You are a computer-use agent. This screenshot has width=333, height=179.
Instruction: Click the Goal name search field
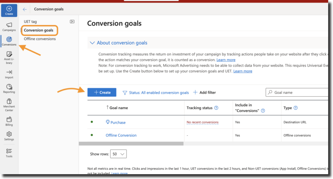coord(298,93)
